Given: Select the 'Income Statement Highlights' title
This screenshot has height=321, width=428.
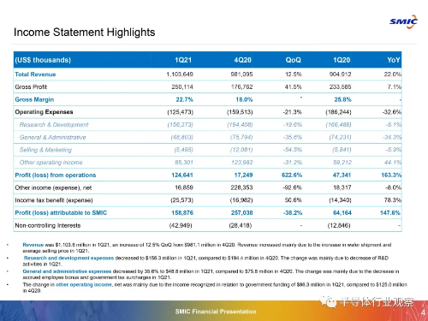Looking at the screenshot, I should (x=85, y=33).
